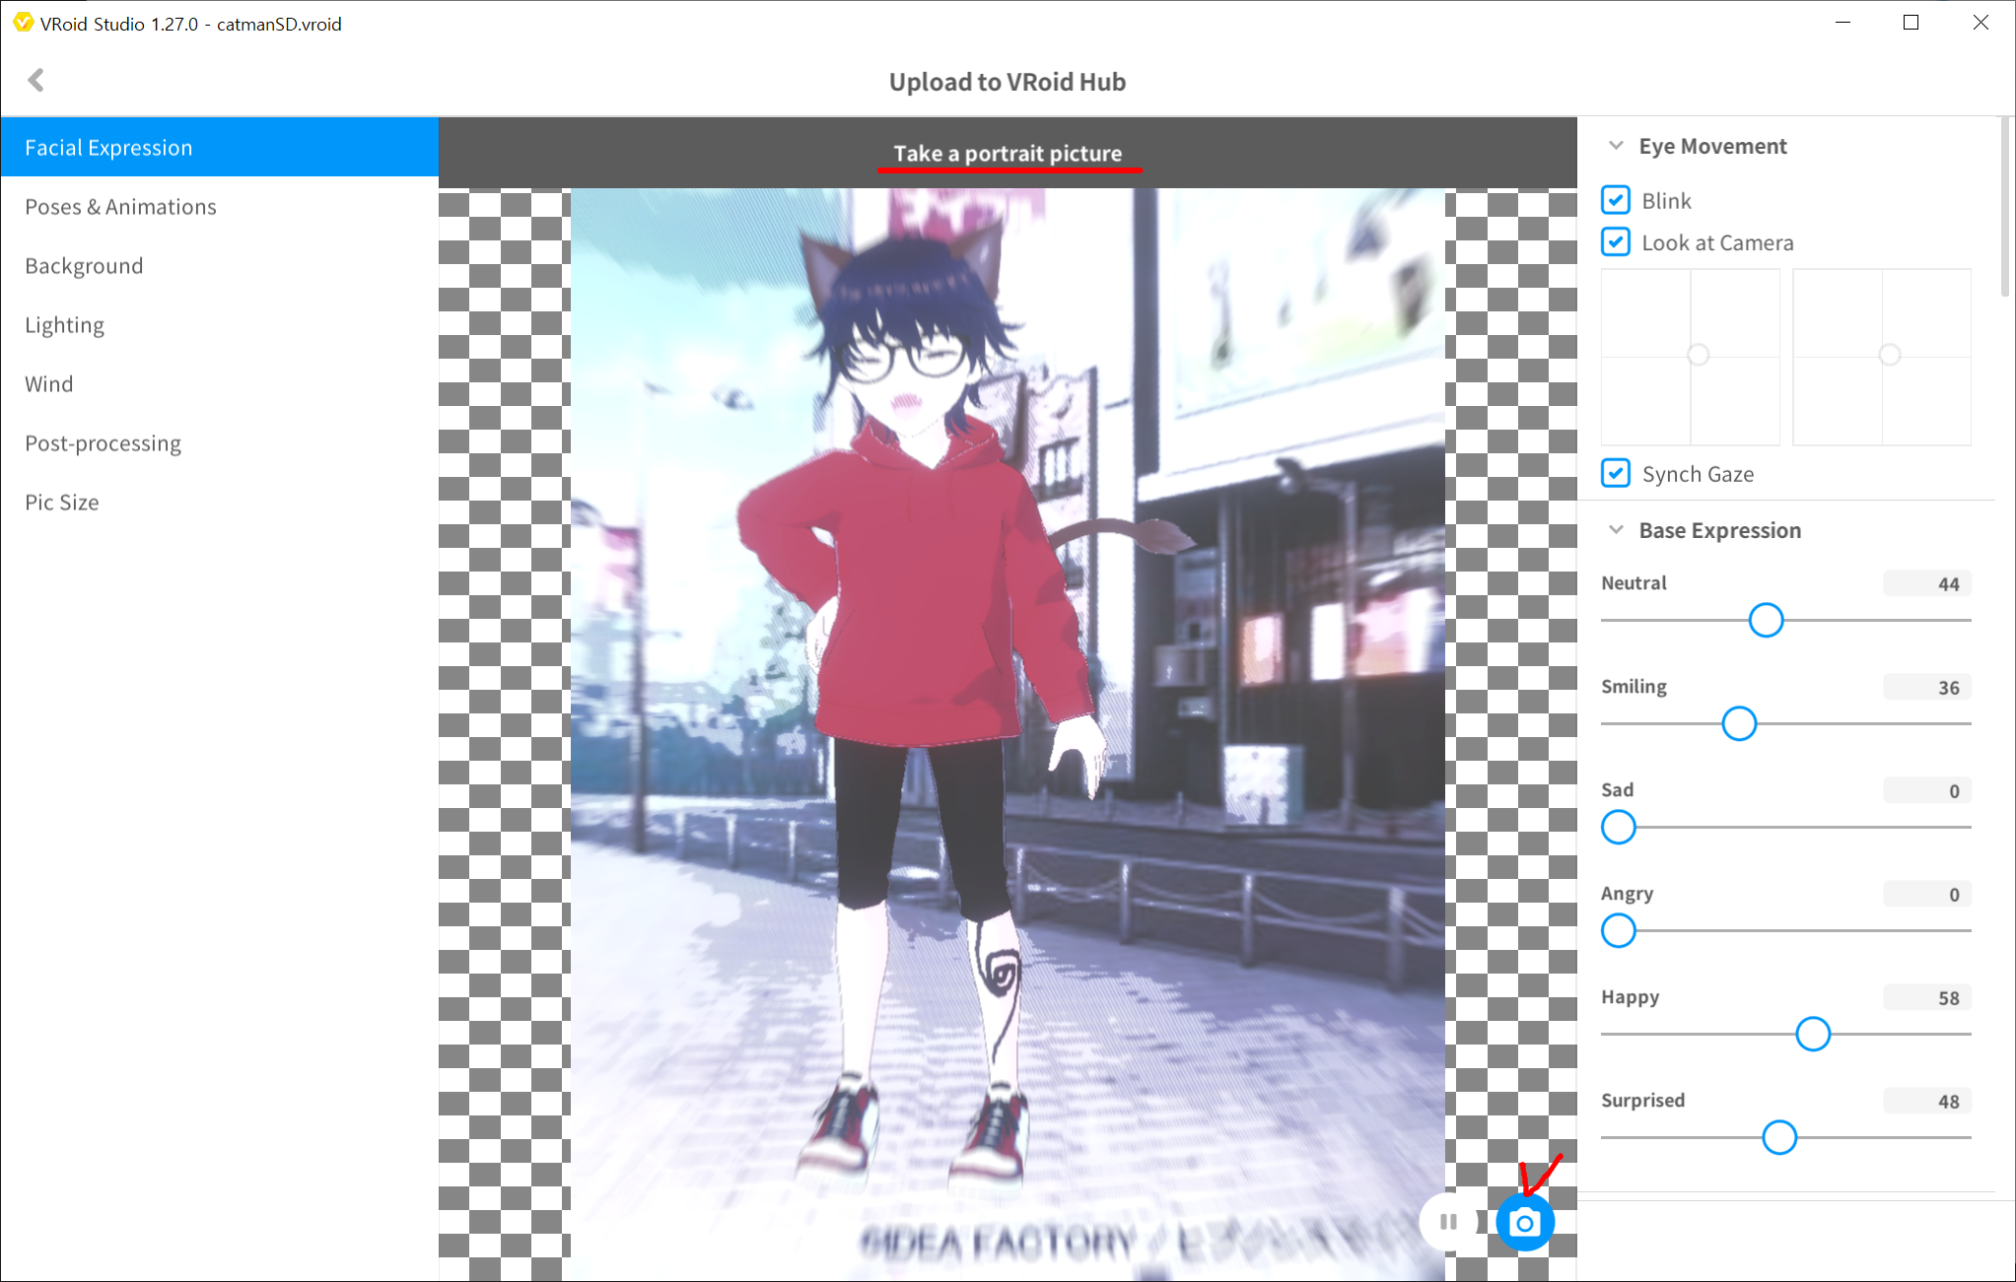
Task: Select the Background menu item
Action: [x=84, y=266]
